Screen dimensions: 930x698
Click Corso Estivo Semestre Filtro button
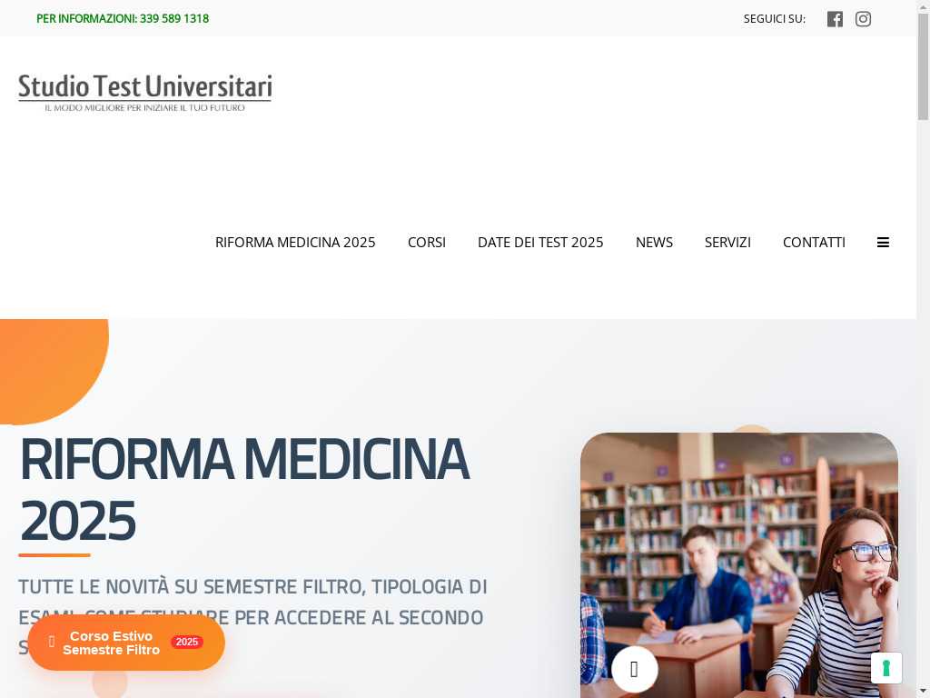(x=126, y=643)
